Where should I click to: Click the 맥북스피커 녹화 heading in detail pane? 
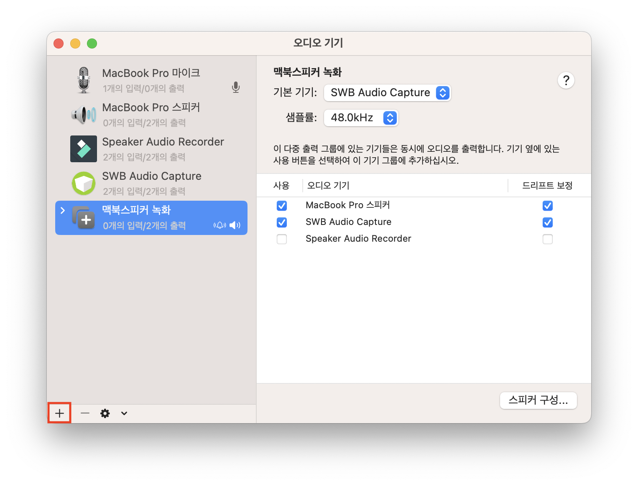308,72
